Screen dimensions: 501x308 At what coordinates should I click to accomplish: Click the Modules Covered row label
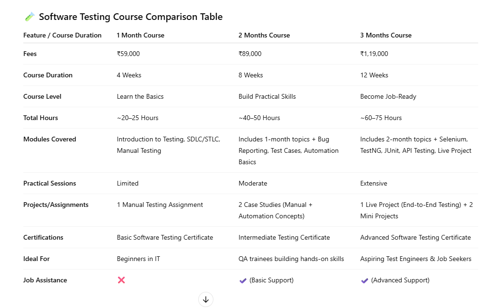49,139
